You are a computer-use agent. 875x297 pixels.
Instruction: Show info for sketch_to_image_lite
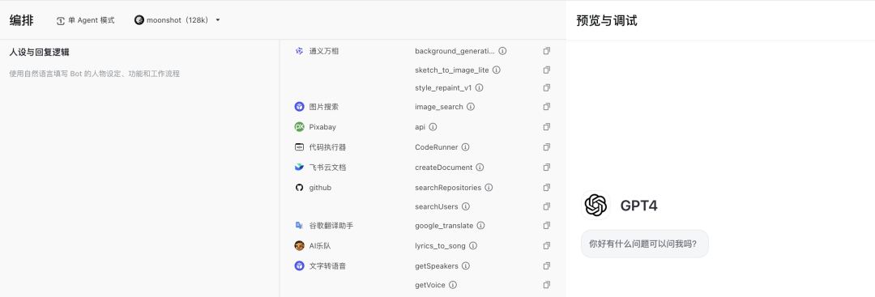(497, 70)
